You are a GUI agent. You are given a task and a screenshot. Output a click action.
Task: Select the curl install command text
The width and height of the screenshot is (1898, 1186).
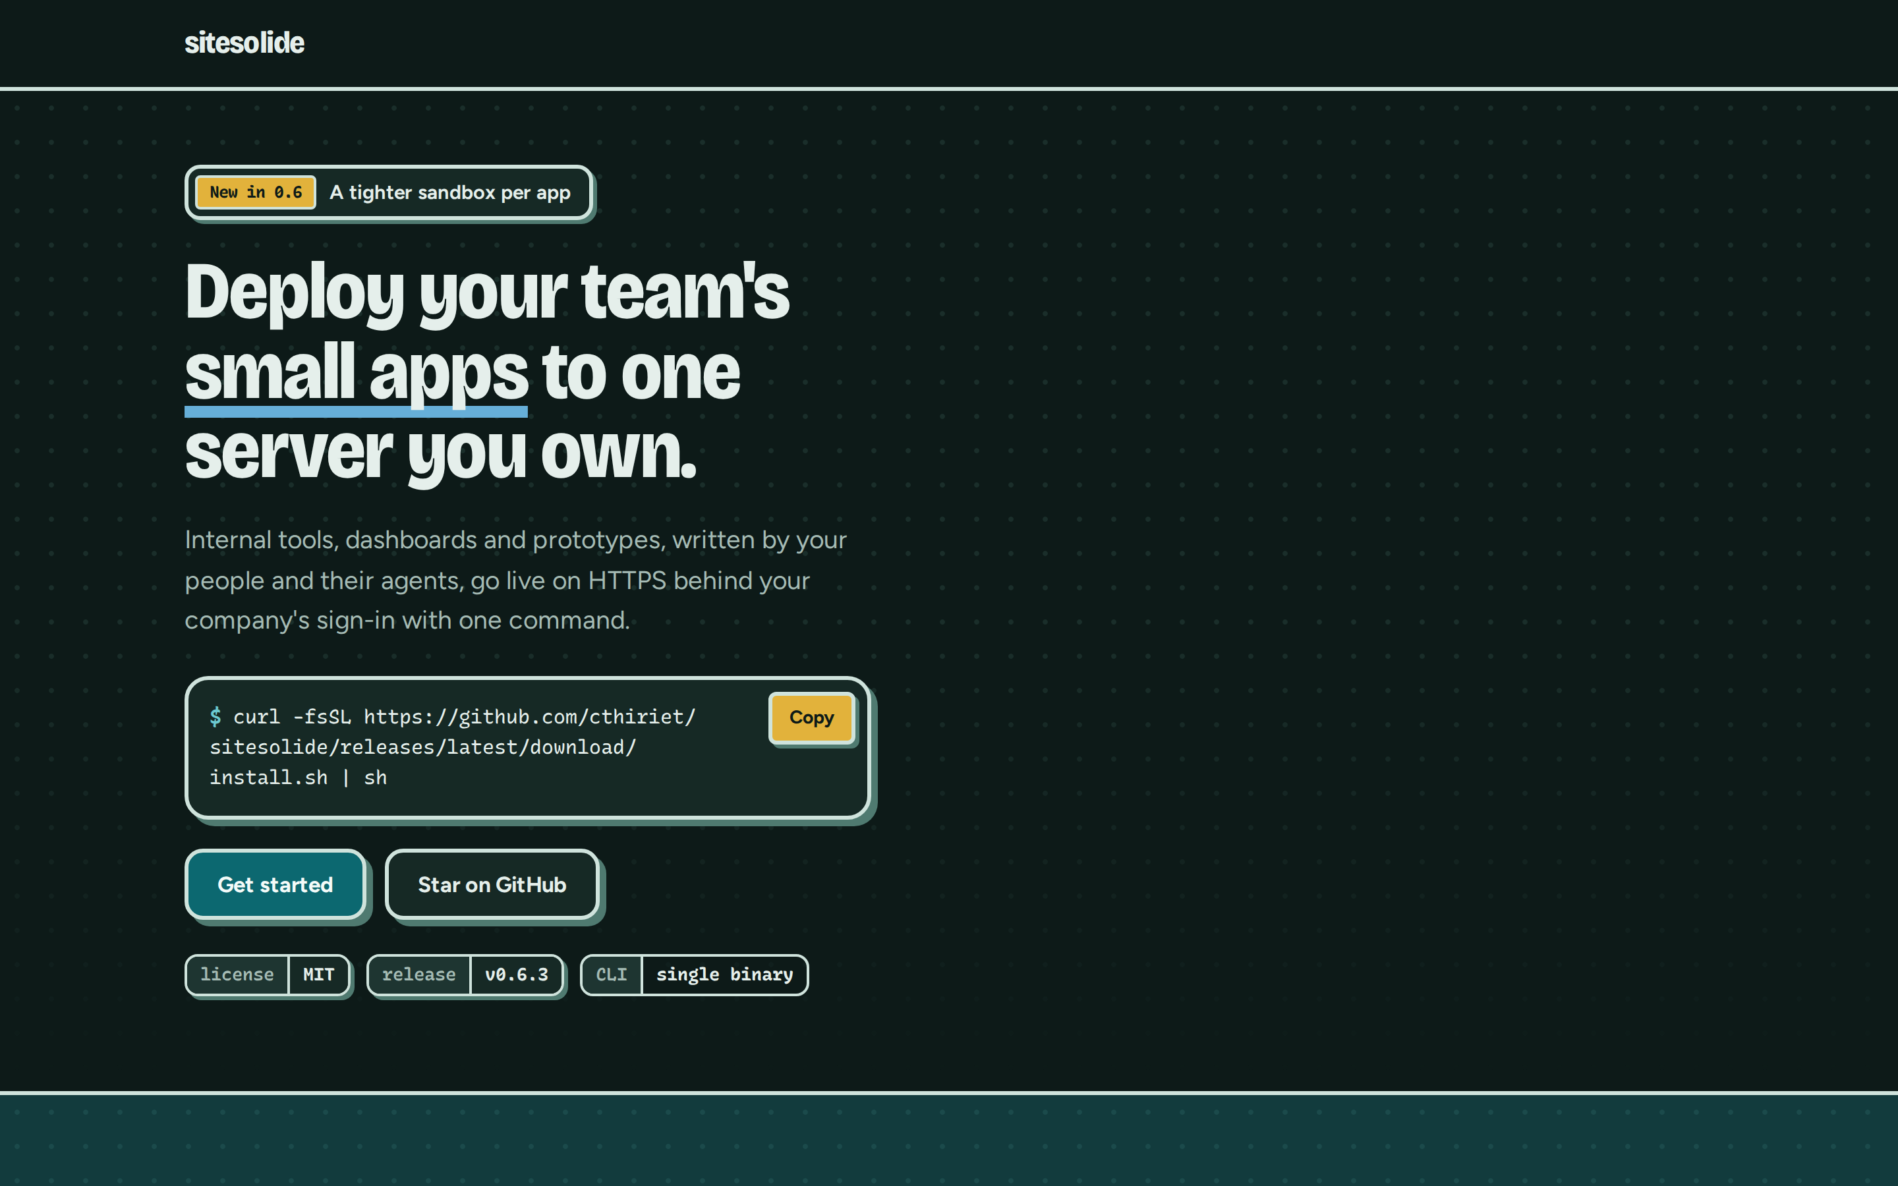(x=453, y=747)
